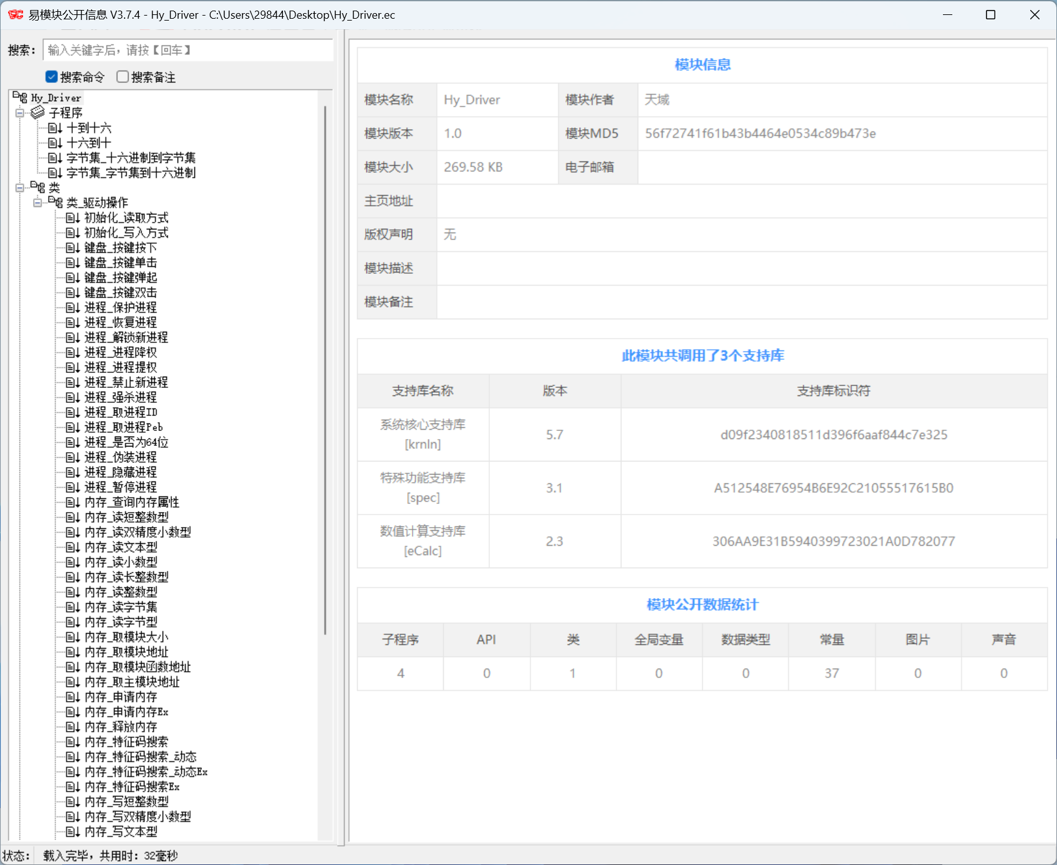
Task: Click the icon next to 进程_解锁新进程
Action: click(x=73, y=337)
